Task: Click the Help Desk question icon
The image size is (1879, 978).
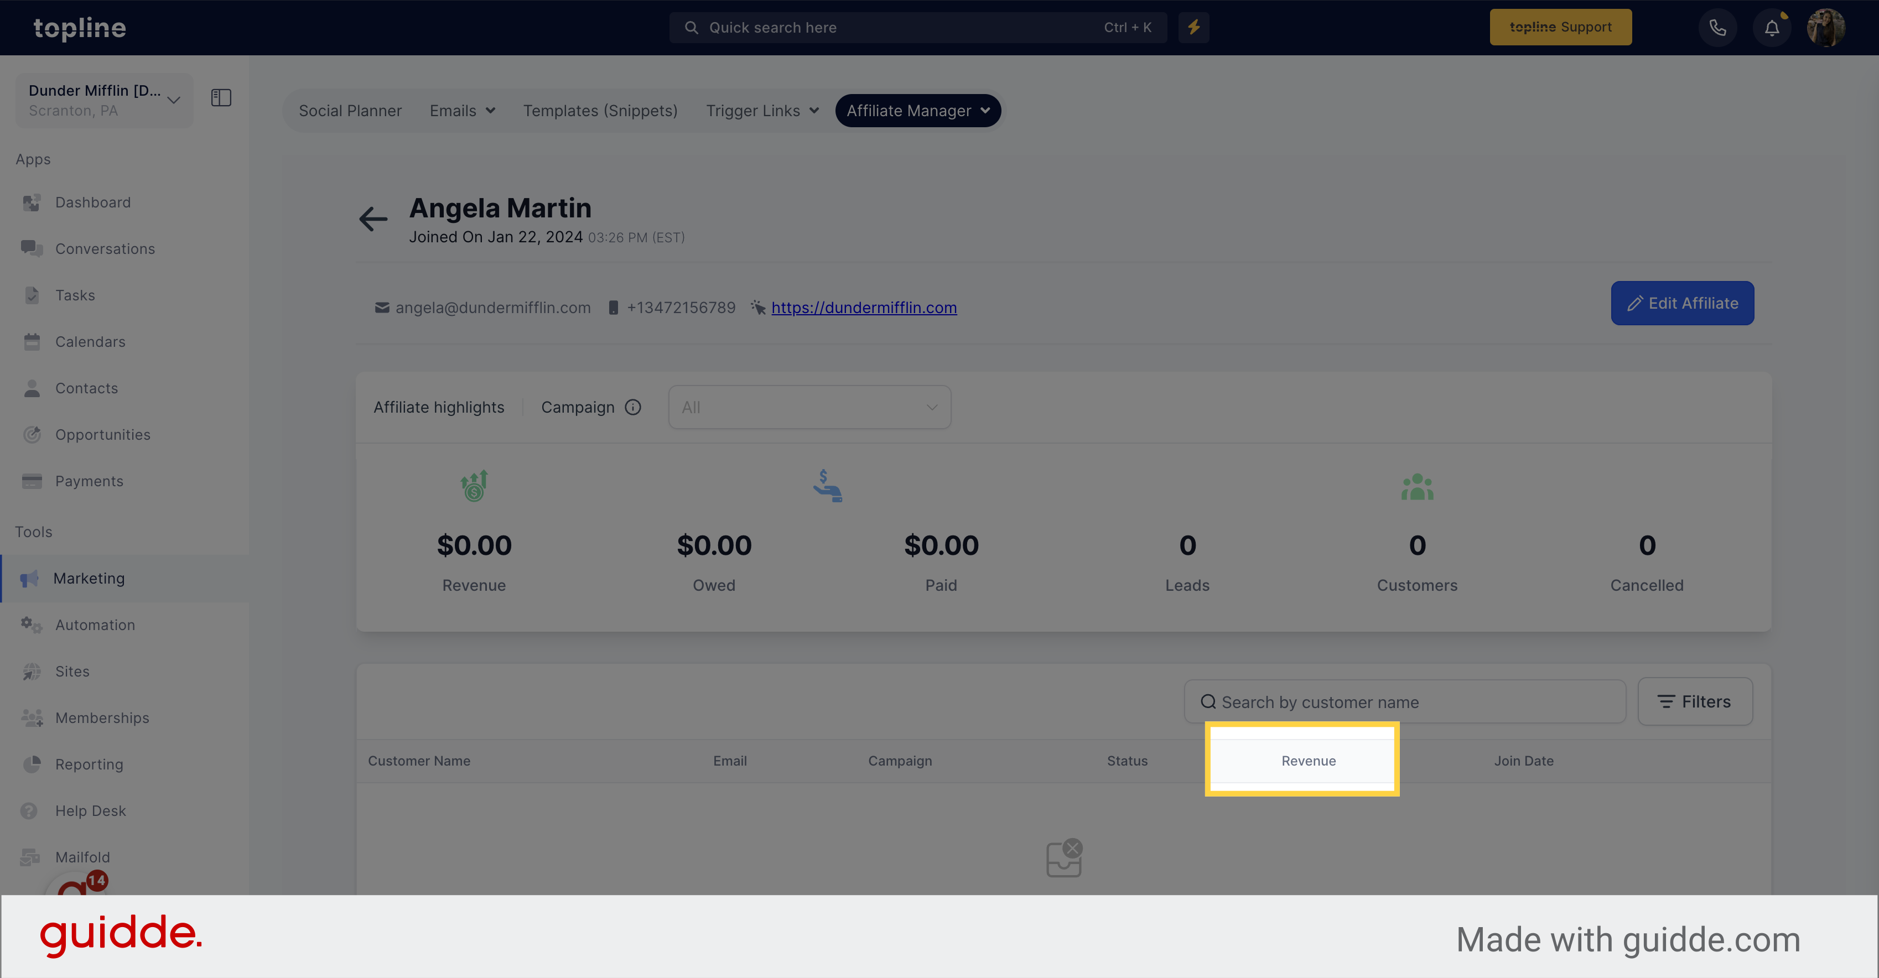Action: click(x=29, y=811)
